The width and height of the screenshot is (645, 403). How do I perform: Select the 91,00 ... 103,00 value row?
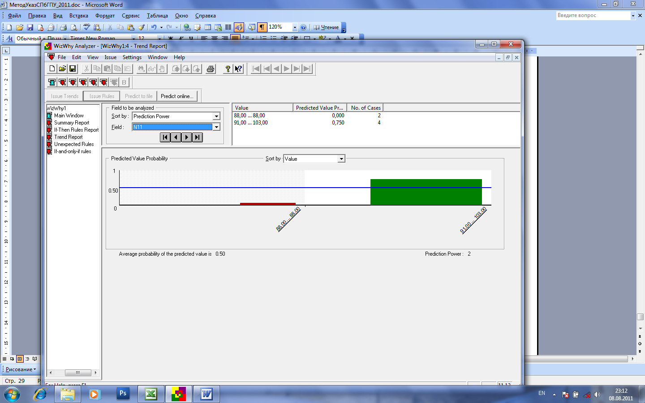[x=307, y=123]
